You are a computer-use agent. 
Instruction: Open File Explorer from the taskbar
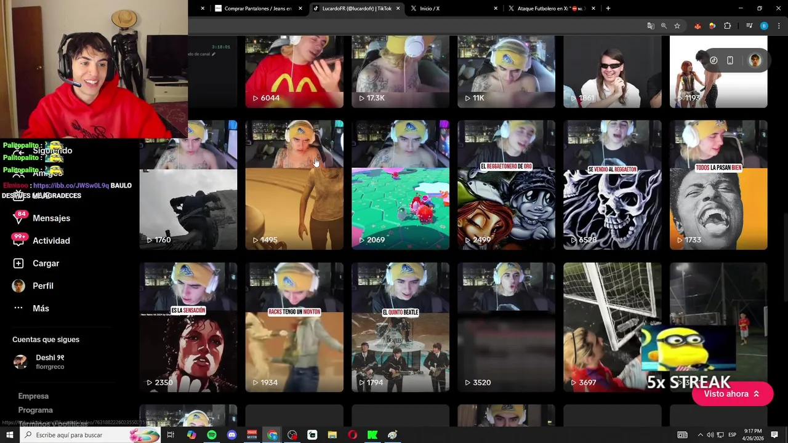click(x=332, y=435)
